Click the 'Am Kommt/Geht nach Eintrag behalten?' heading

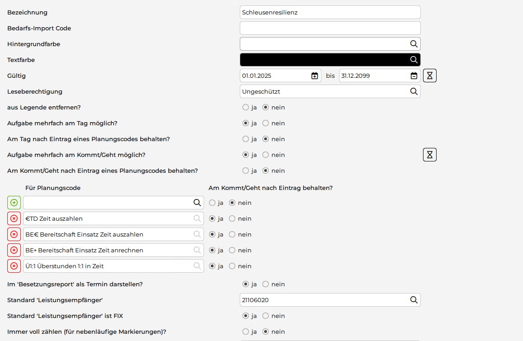tap(271, 188)
